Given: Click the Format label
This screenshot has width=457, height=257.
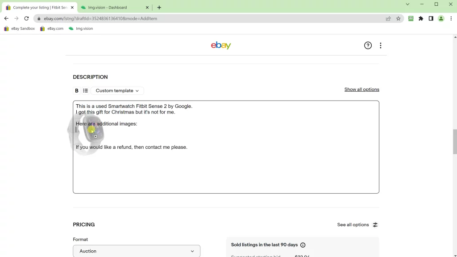Looking at the screenshot, I should pos(80,240).
